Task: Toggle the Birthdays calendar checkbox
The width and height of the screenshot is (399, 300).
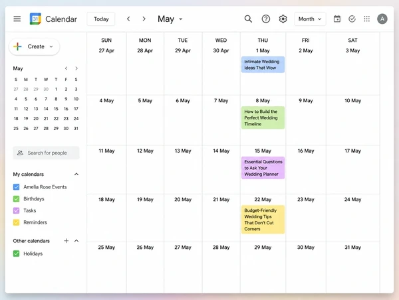Action: pyautogui.click(x=16, y=198)
